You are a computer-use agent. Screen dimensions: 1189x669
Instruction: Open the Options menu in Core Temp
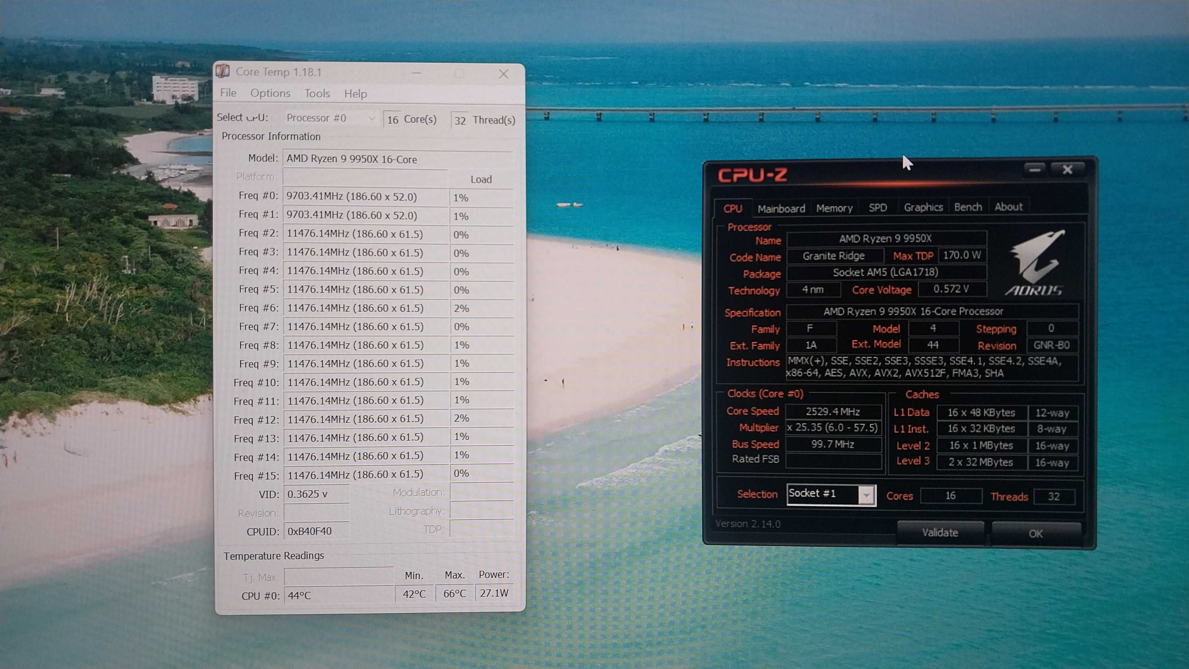pyautogui.click(x=270, y=93)
